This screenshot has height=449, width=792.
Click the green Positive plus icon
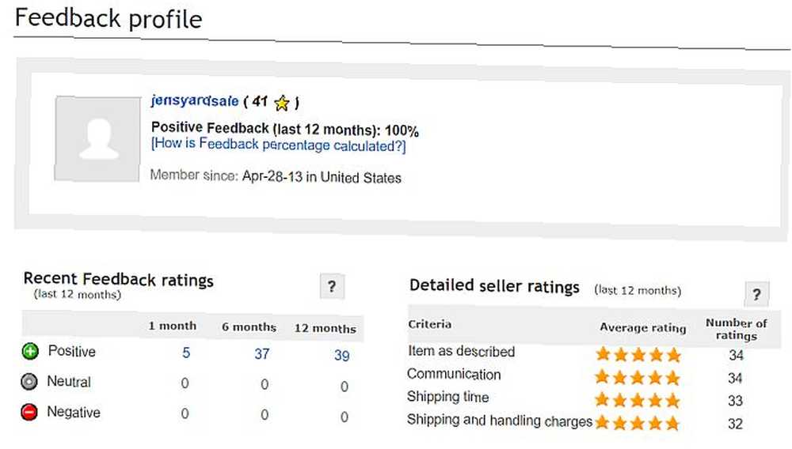pyautogui.click(x=30, y=351)
